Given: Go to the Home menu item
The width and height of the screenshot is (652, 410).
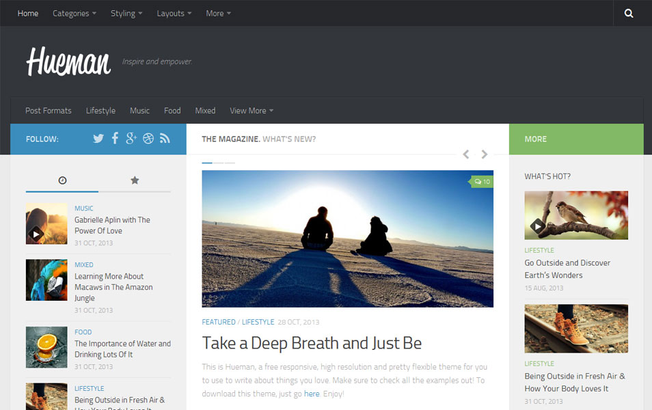Looking at the screenshot, I should (x=28, y=13).
